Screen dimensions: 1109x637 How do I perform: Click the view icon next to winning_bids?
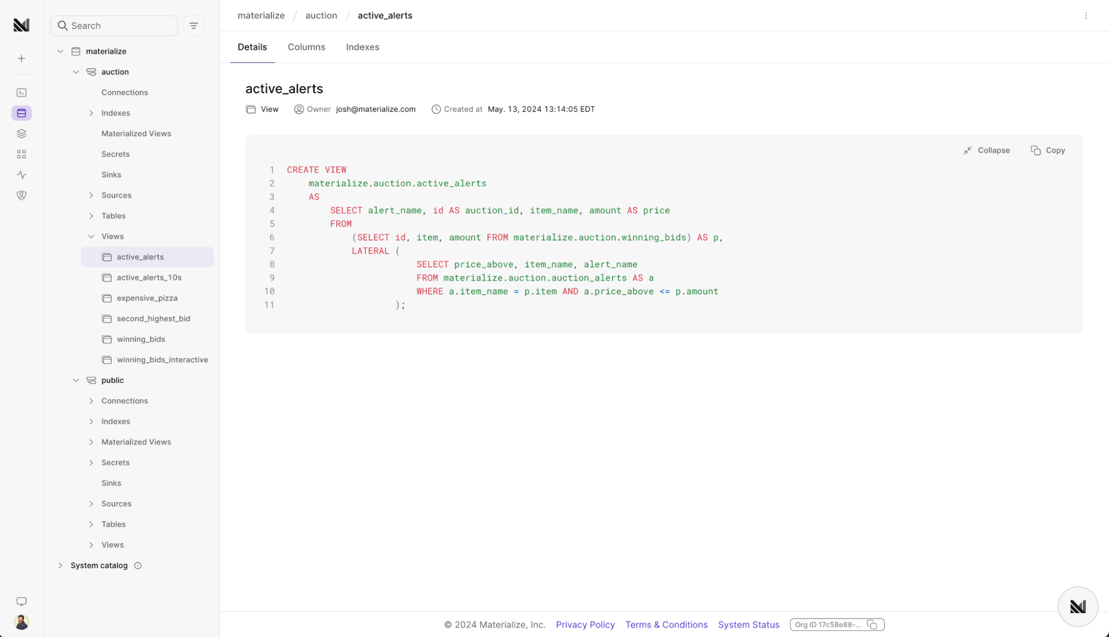pyautogui.click(x=107, y=339)
